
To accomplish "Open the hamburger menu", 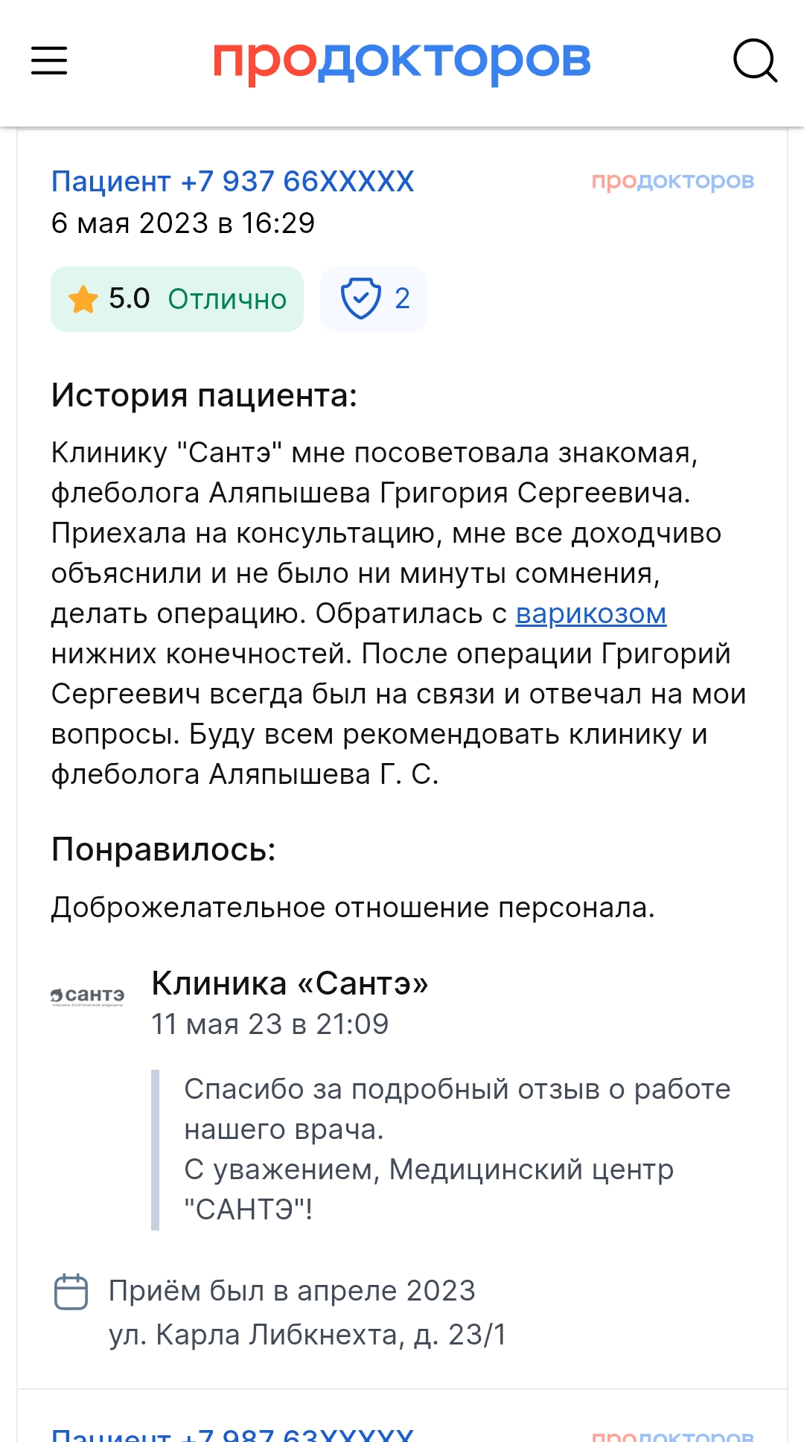I will click(49, 60).
